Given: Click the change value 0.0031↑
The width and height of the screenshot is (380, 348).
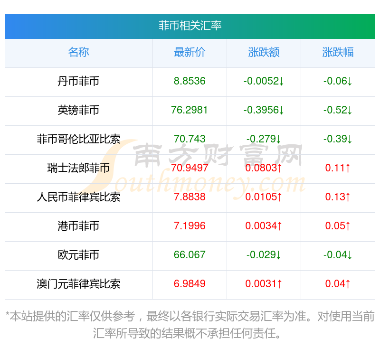Looking at the screenshot, I should [264, 284].
